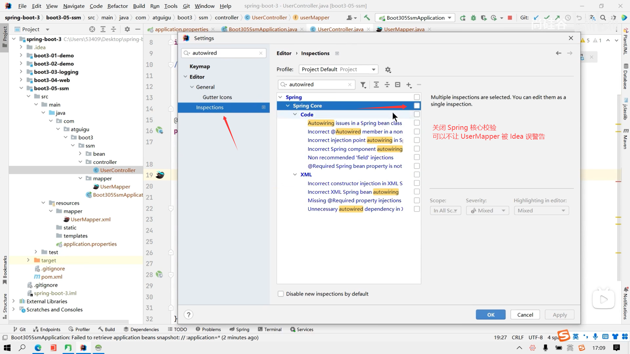Collapse the XML inspections group

click(295, 174)
